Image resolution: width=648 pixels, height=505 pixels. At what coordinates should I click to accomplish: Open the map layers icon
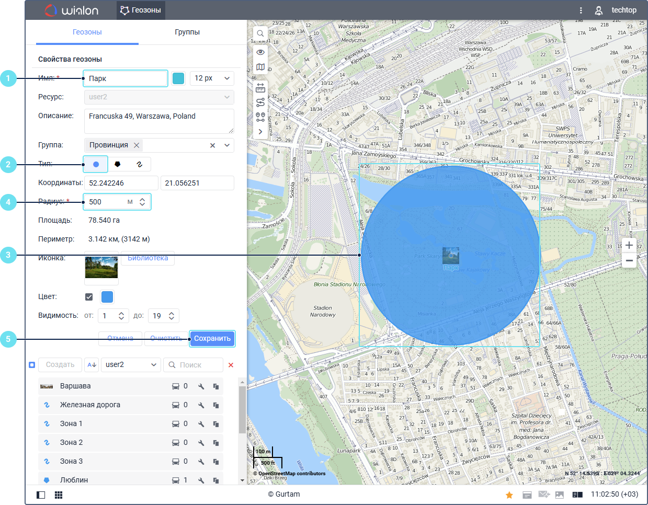[260, 67]
